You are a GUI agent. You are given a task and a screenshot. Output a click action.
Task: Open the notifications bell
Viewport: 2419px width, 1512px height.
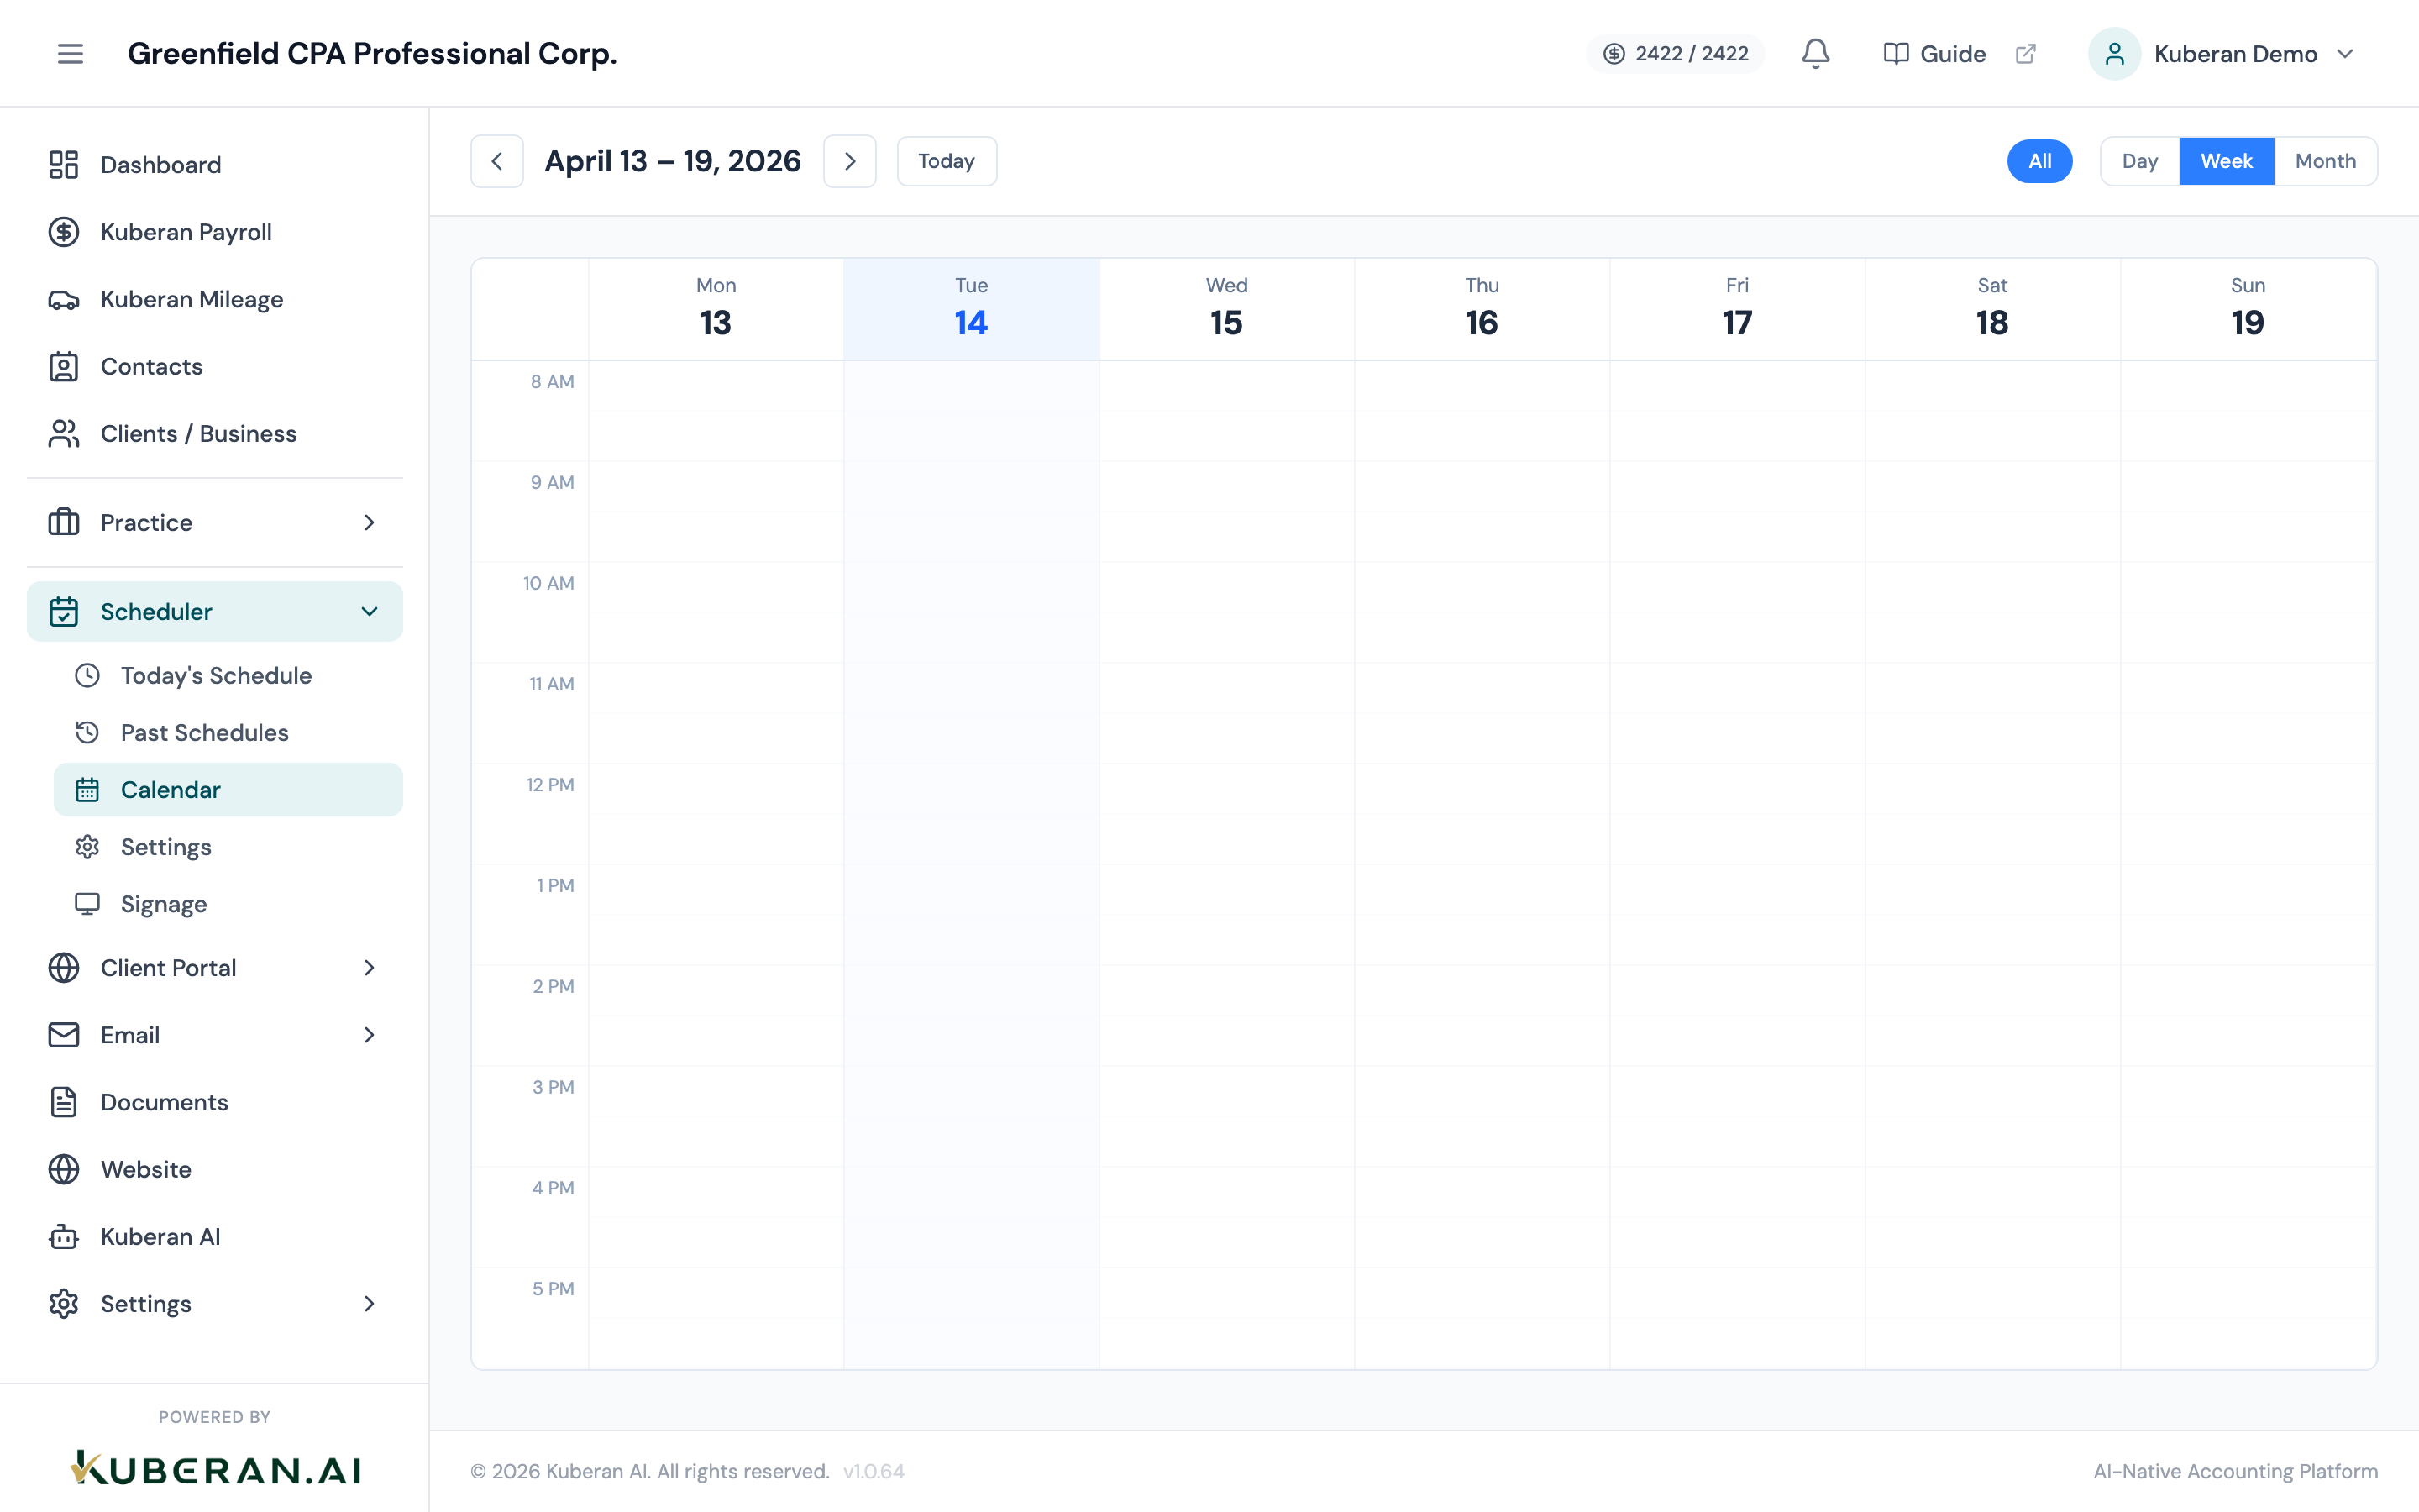coord(1815,53)
